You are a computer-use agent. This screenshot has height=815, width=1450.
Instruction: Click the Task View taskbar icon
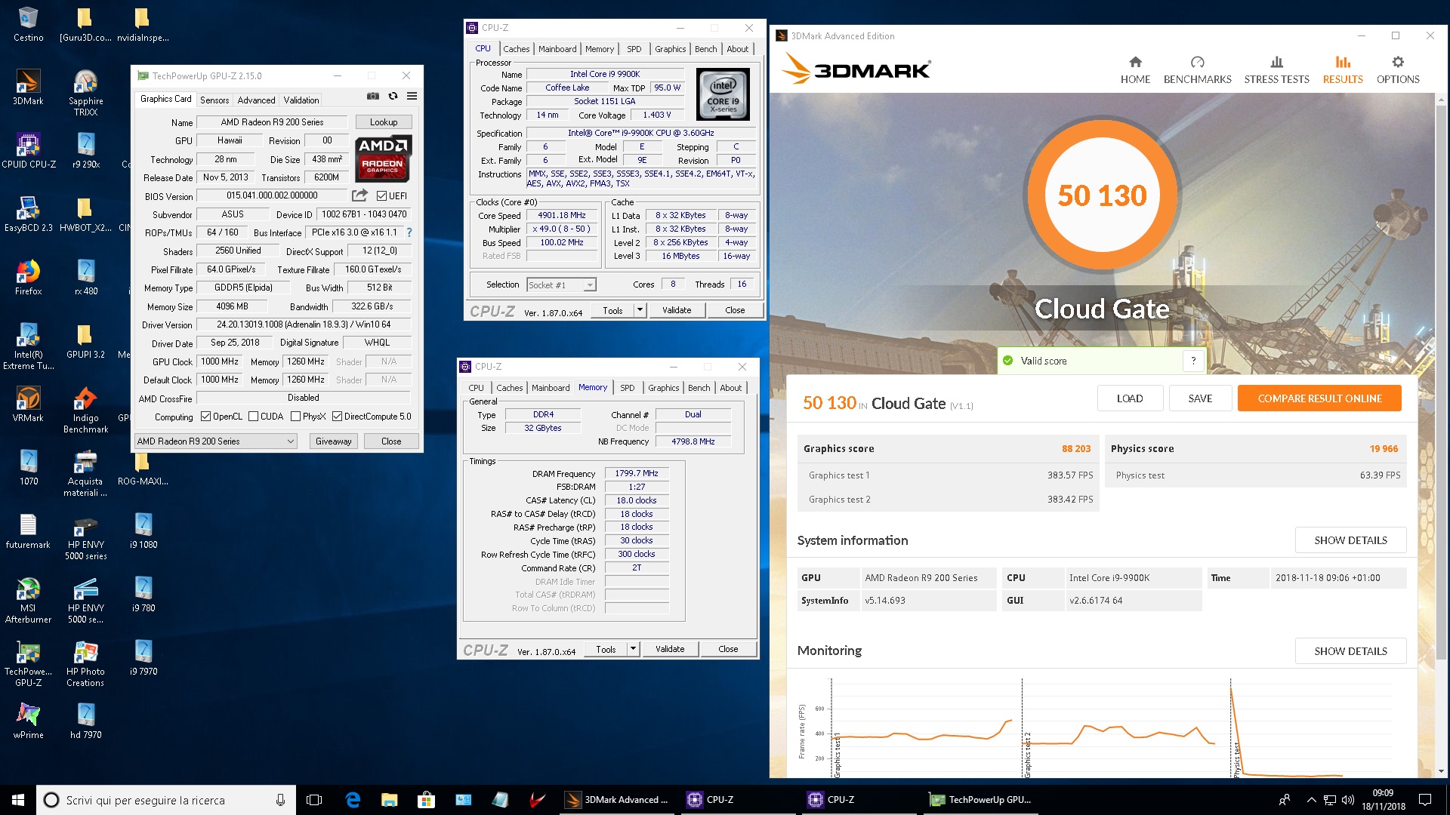[315, 800]
